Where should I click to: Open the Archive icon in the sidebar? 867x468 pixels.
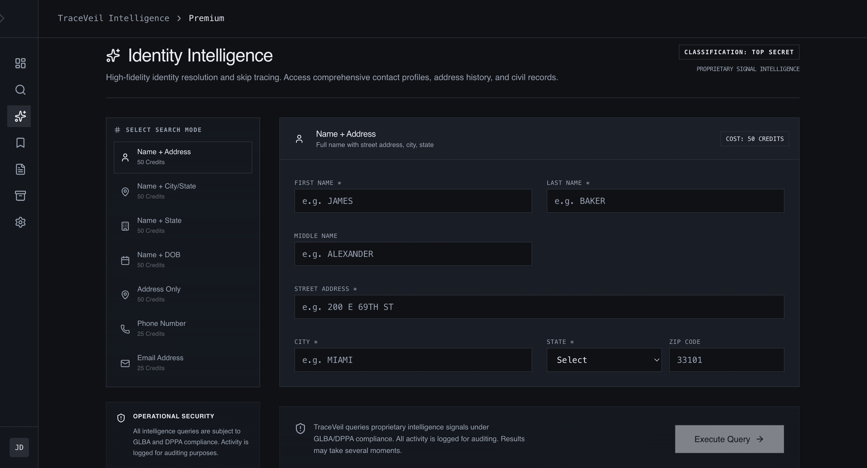point(20,196)
